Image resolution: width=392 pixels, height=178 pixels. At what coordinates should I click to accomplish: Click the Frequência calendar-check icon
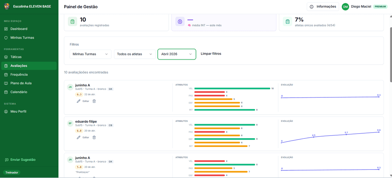tap(6, 74)
